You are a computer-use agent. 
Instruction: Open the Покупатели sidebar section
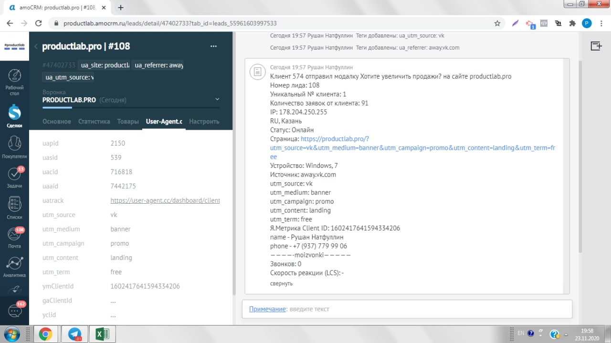(14, 147)
